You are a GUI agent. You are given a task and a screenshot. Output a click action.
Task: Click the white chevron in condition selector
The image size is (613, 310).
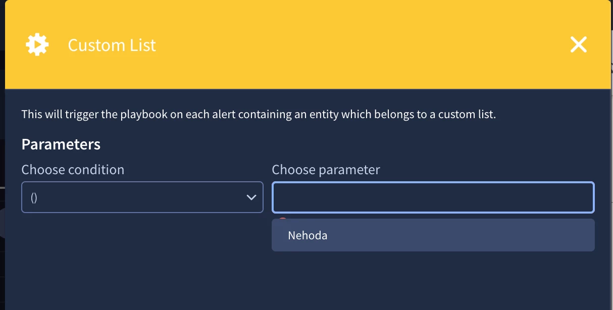click(x=251, y=197)
